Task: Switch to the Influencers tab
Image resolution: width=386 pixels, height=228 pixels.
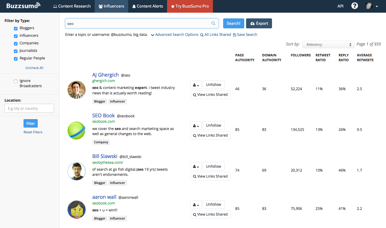Action: tap(111, 6)
